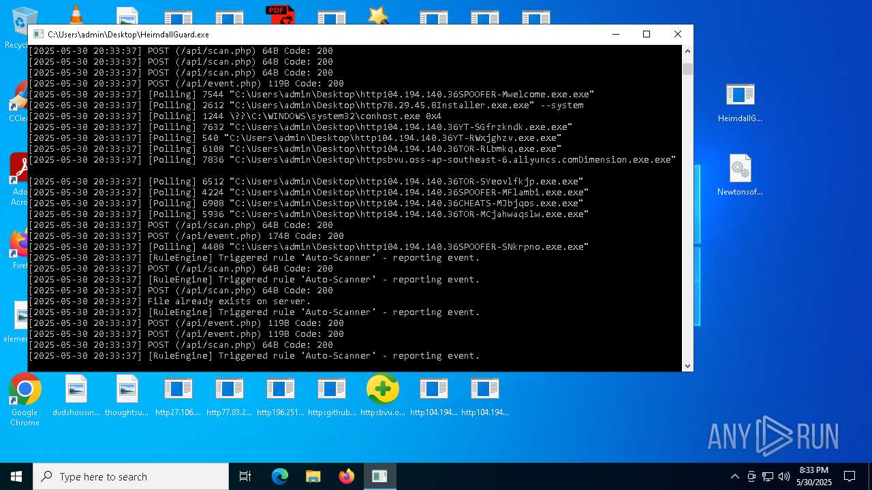
Task: Open the httpsbvu.o... green plus icon
Action: pos(382,396)
